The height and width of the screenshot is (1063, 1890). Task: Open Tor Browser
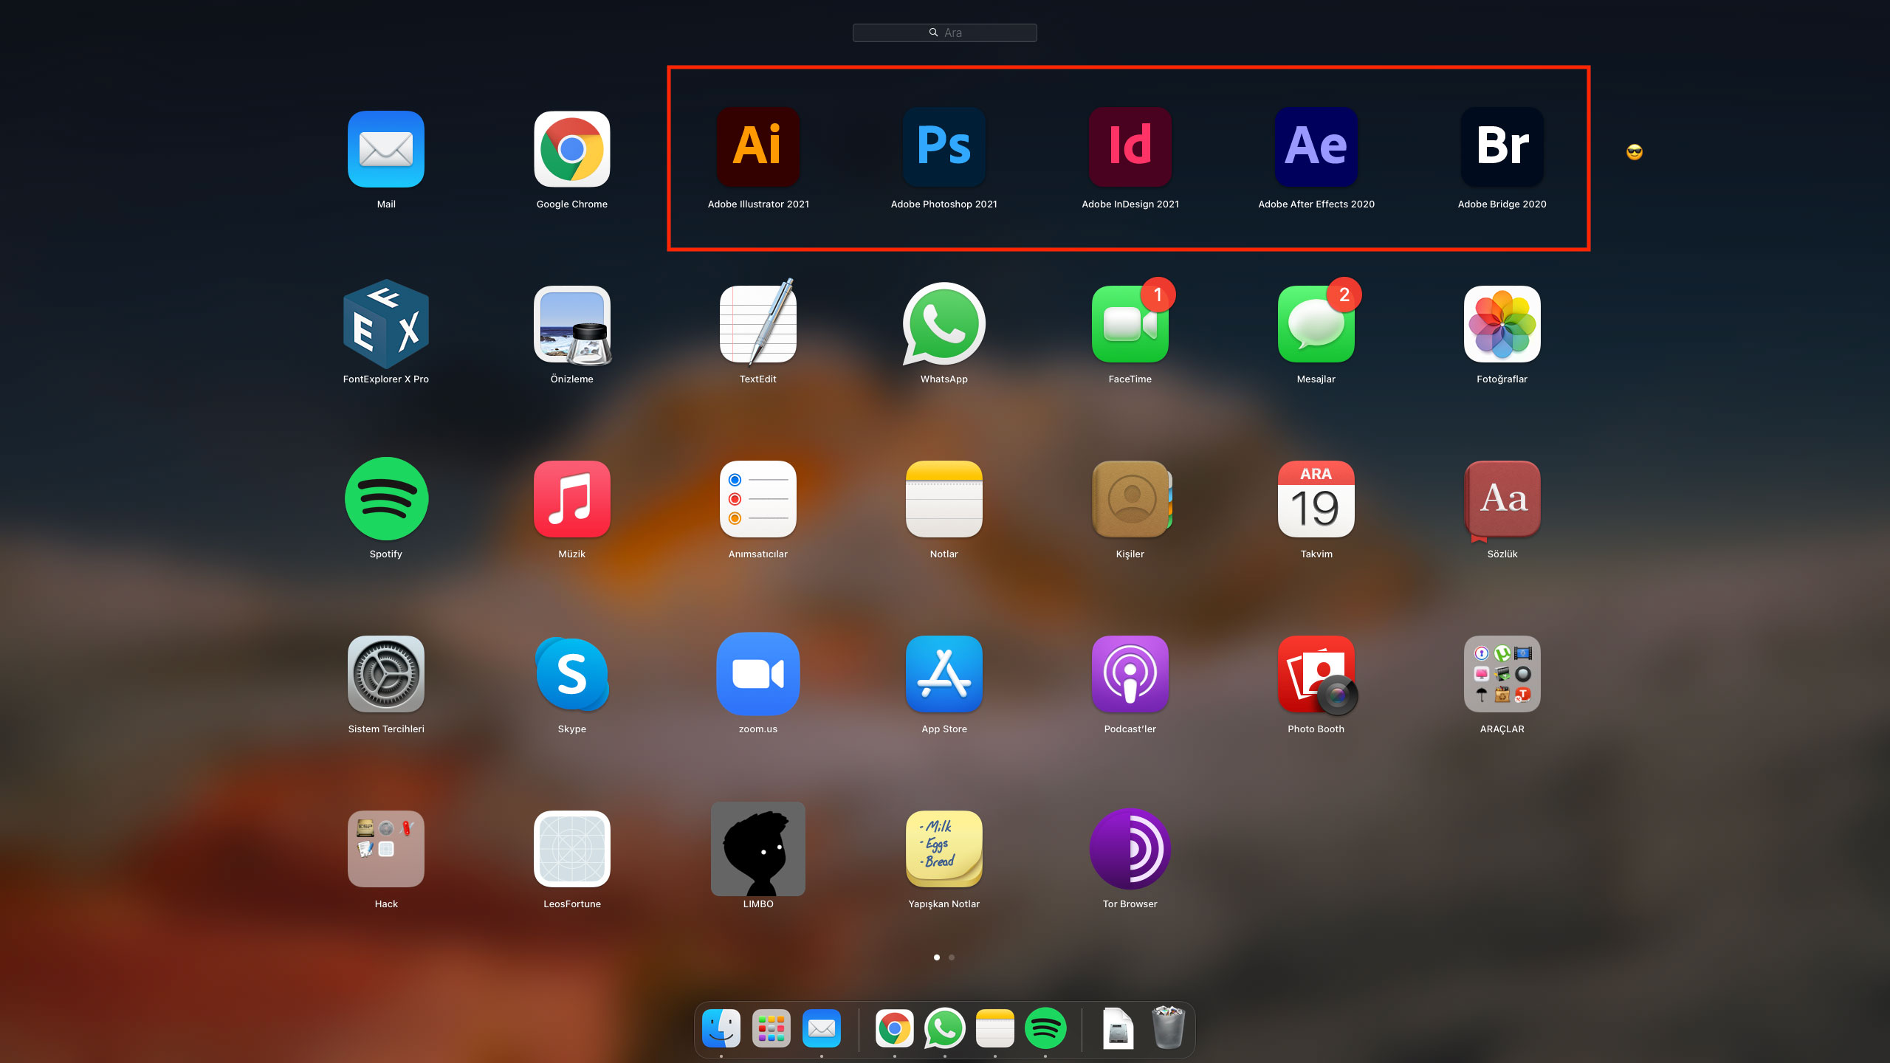tap(1130, 848)
